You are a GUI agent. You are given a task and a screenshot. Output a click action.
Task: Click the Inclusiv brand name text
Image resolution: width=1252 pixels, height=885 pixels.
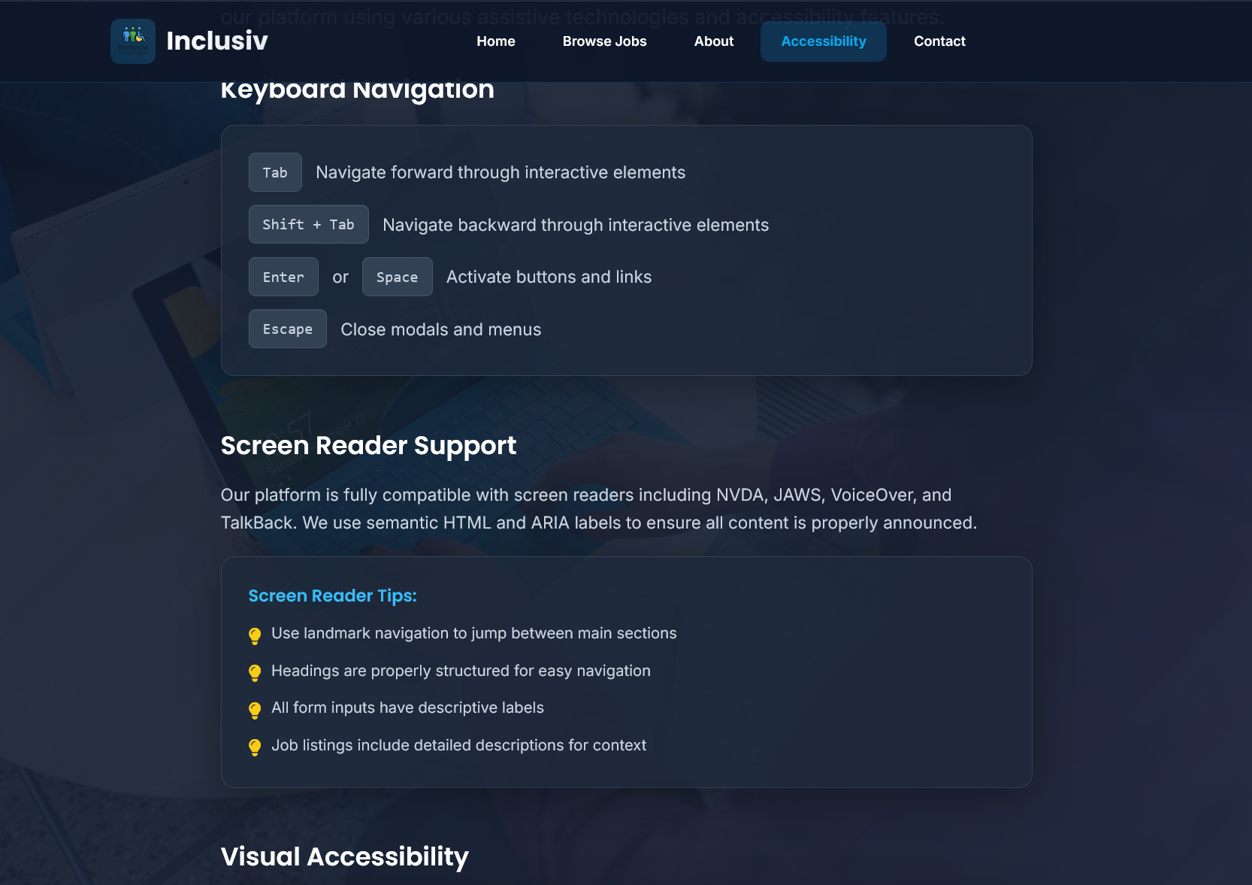[217, 41]
